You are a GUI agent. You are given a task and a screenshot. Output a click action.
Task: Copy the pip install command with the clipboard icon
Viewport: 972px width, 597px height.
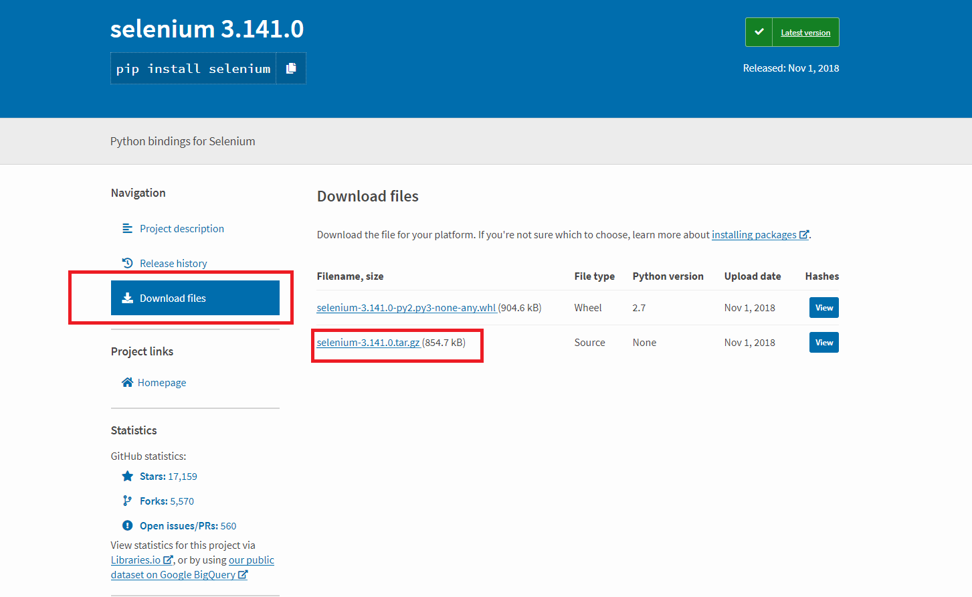click(291, 68)
